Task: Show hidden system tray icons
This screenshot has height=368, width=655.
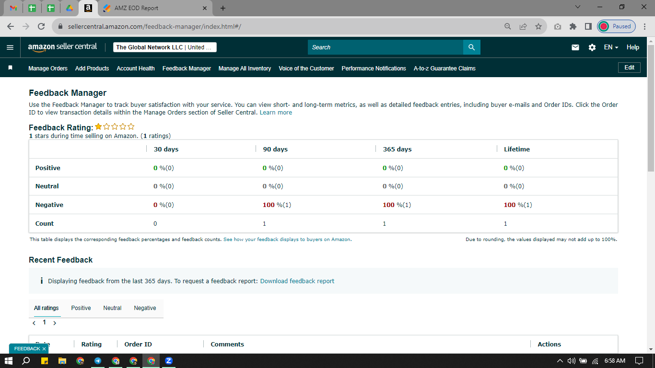Action: click(x=560, y=361)
